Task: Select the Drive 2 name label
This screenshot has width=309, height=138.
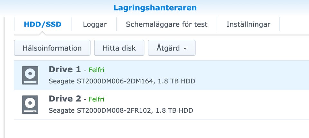Action: (65, 99)
